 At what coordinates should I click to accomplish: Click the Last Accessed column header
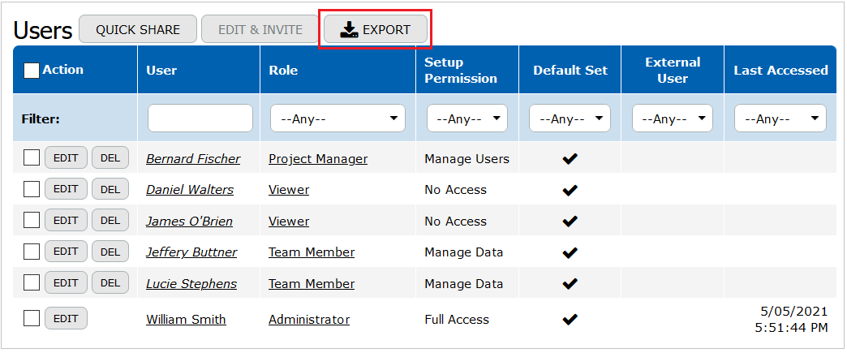point(780,71)
